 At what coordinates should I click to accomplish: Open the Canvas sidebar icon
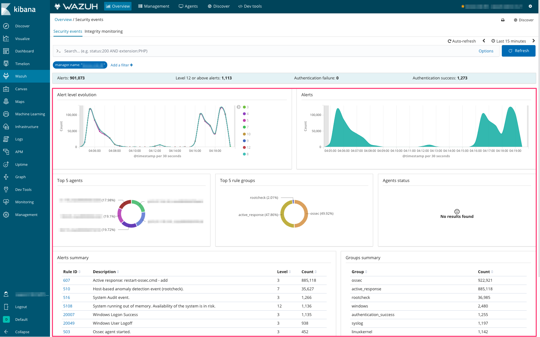pos(6,89)
